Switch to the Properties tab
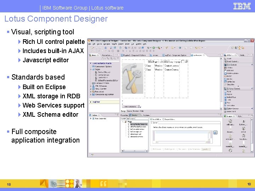Viewport: 255px width, 191px height. pyautogui.click(x=124, y=115)
